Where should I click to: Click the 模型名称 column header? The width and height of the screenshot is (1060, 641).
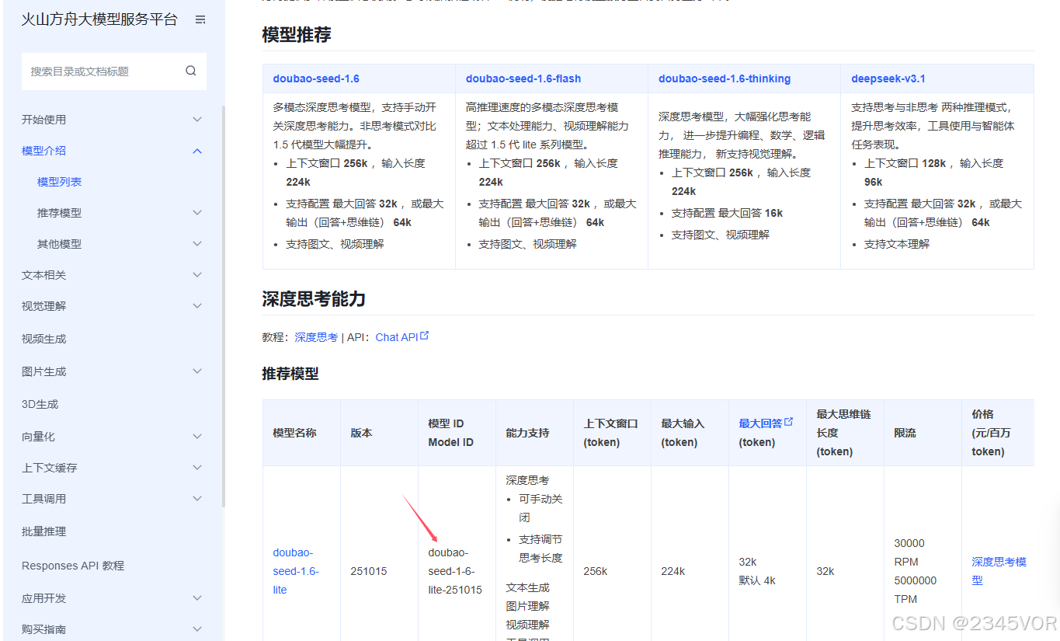tap(295, 433)
